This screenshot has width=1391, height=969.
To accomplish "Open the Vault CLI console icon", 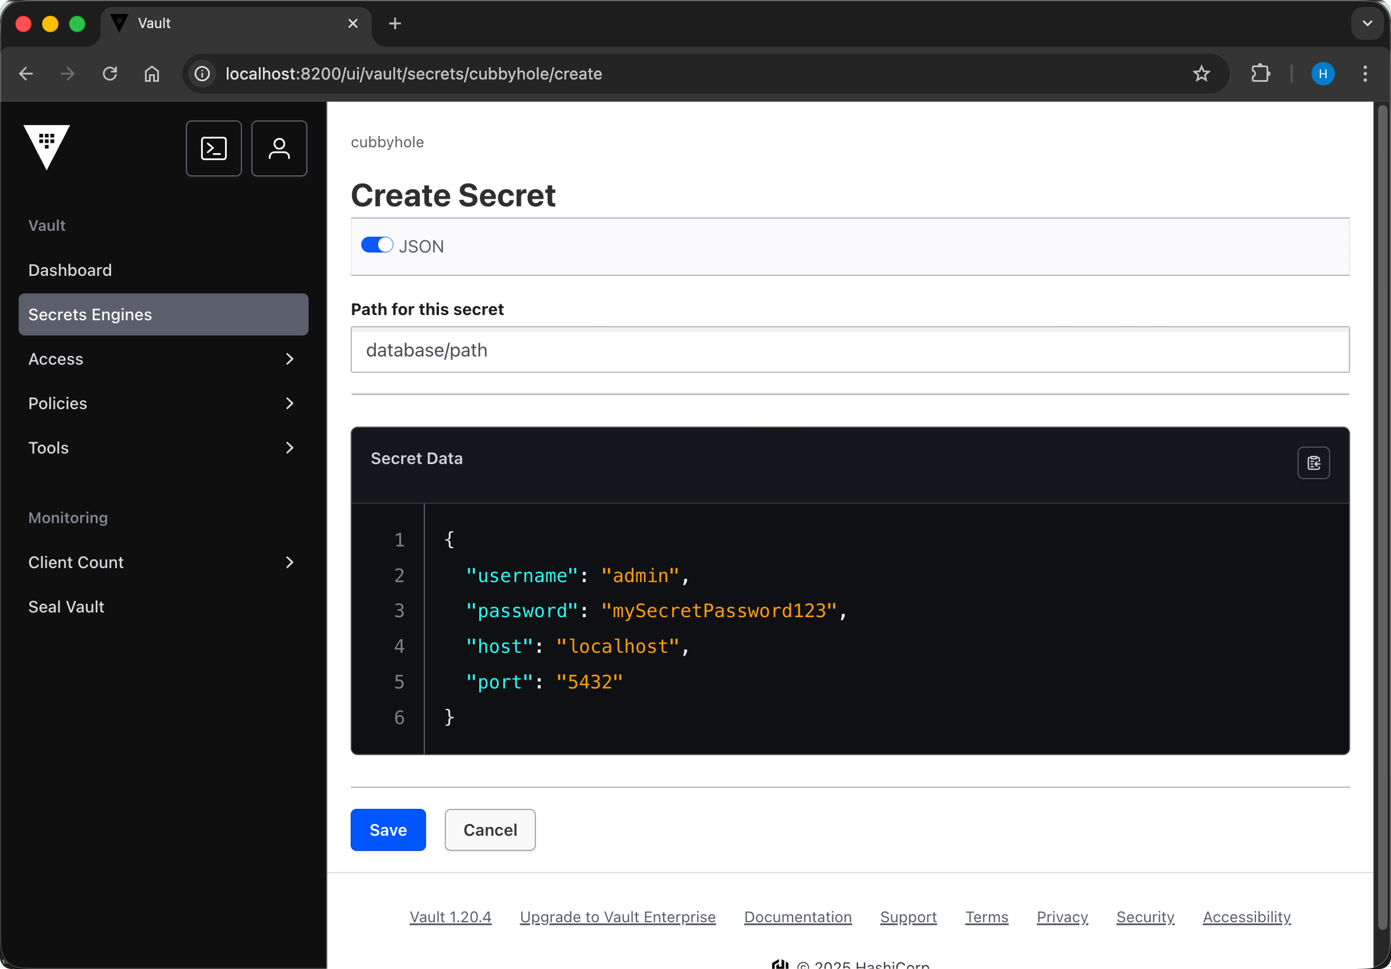I will [x=213, y=148].
